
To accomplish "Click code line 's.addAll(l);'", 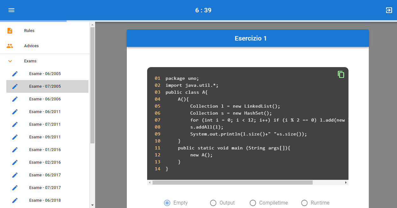I will click(207, 127).
